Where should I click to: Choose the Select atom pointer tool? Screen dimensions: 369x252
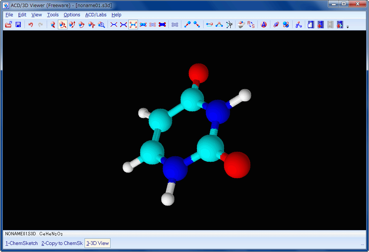tap(53, 24)
